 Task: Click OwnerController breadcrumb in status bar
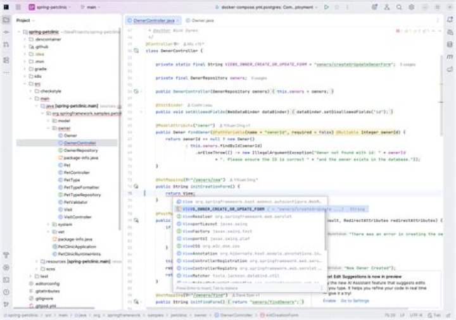click(x=234, y=315)
